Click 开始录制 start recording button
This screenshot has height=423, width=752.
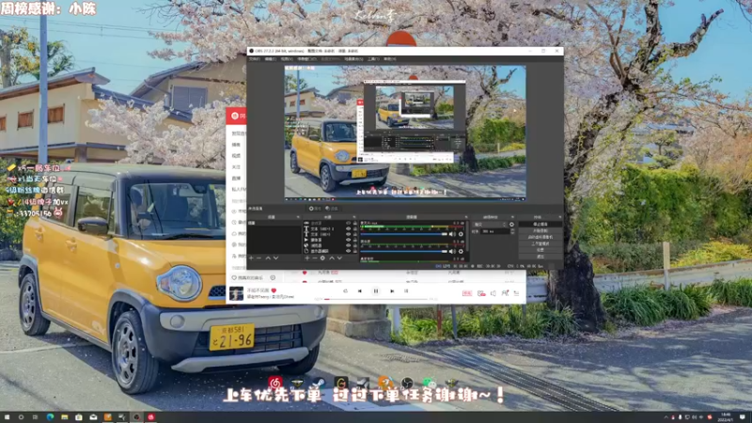[540, 230]
